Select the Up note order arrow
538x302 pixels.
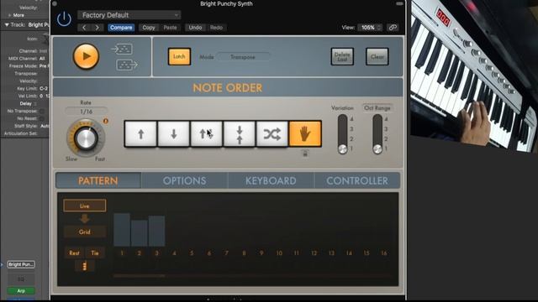coord(140,134)
